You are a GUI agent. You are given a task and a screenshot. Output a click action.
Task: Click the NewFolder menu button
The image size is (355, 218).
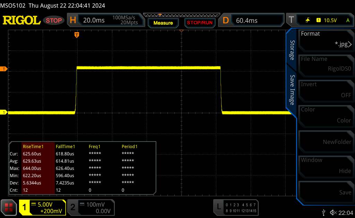click(326, 142)
